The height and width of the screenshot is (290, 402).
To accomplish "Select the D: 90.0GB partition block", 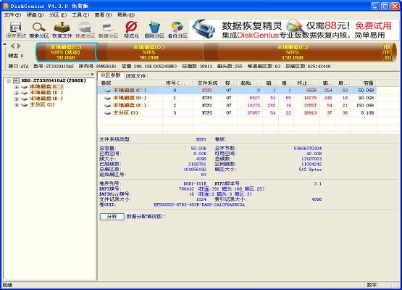I will point(150,52).
